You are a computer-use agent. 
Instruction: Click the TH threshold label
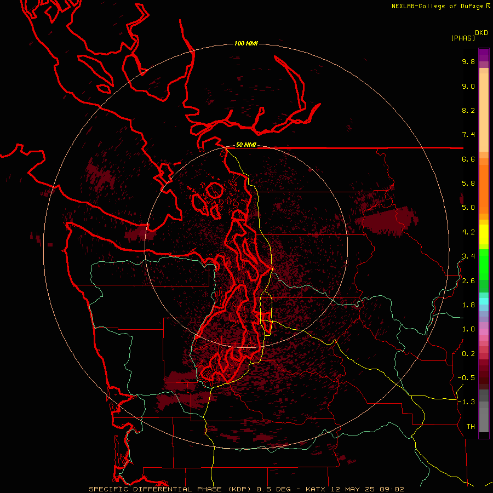pyautogui.click(x=471, y=427)
